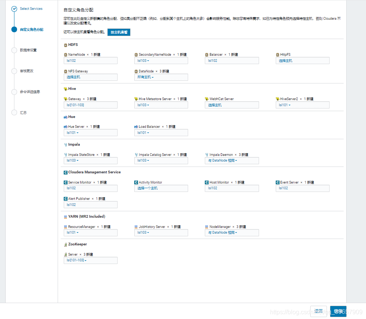The width and height of the screenshot is (366, 319).
Task: Click the Impala Daemon icon
Action: pos(207,155)
